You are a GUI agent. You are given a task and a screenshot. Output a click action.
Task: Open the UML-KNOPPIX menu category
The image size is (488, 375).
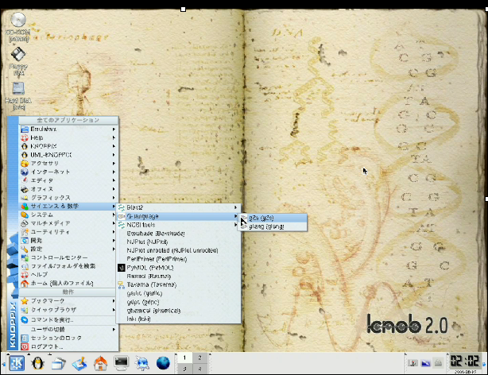[x=68, y=155]
